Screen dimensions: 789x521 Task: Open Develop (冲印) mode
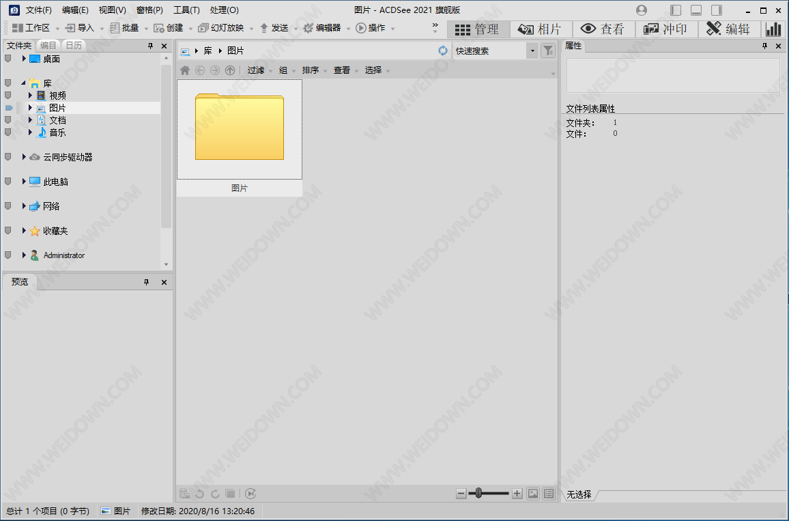[x=665, y=29]
